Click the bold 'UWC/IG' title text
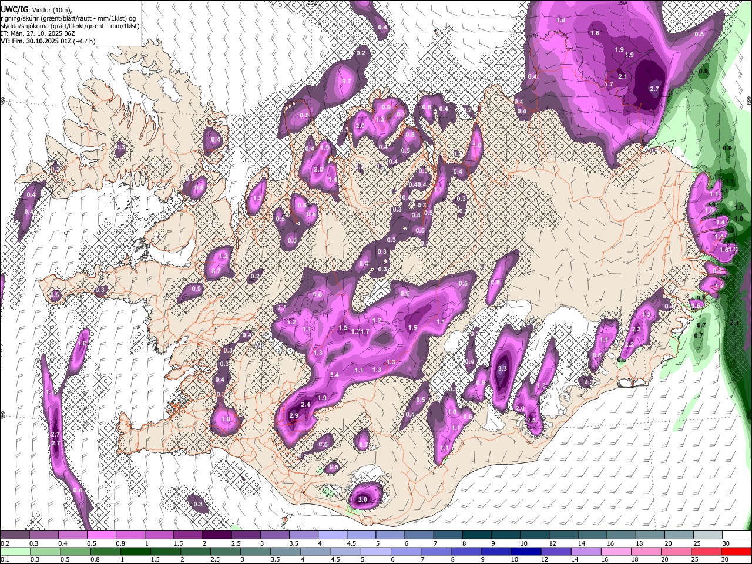Viewport: 752px width, 564px height. 14,9
